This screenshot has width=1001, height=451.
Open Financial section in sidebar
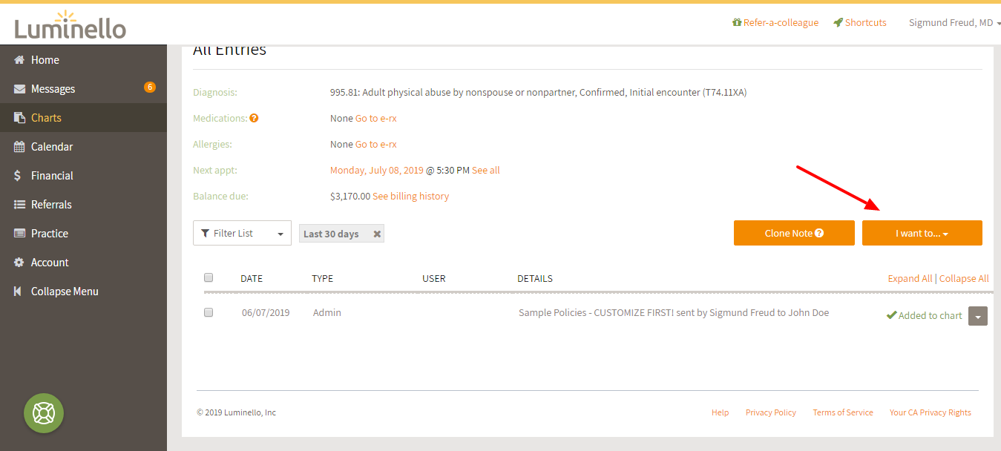click(x=83, y=176)
